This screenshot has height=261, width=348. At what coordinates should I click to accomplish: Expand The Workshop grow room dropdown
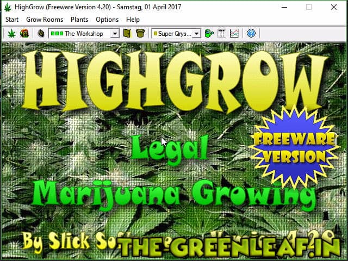[114, 34]
